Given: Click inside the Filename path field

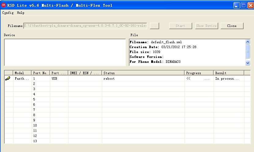Looking at the screenshot, I should point(85,26).
